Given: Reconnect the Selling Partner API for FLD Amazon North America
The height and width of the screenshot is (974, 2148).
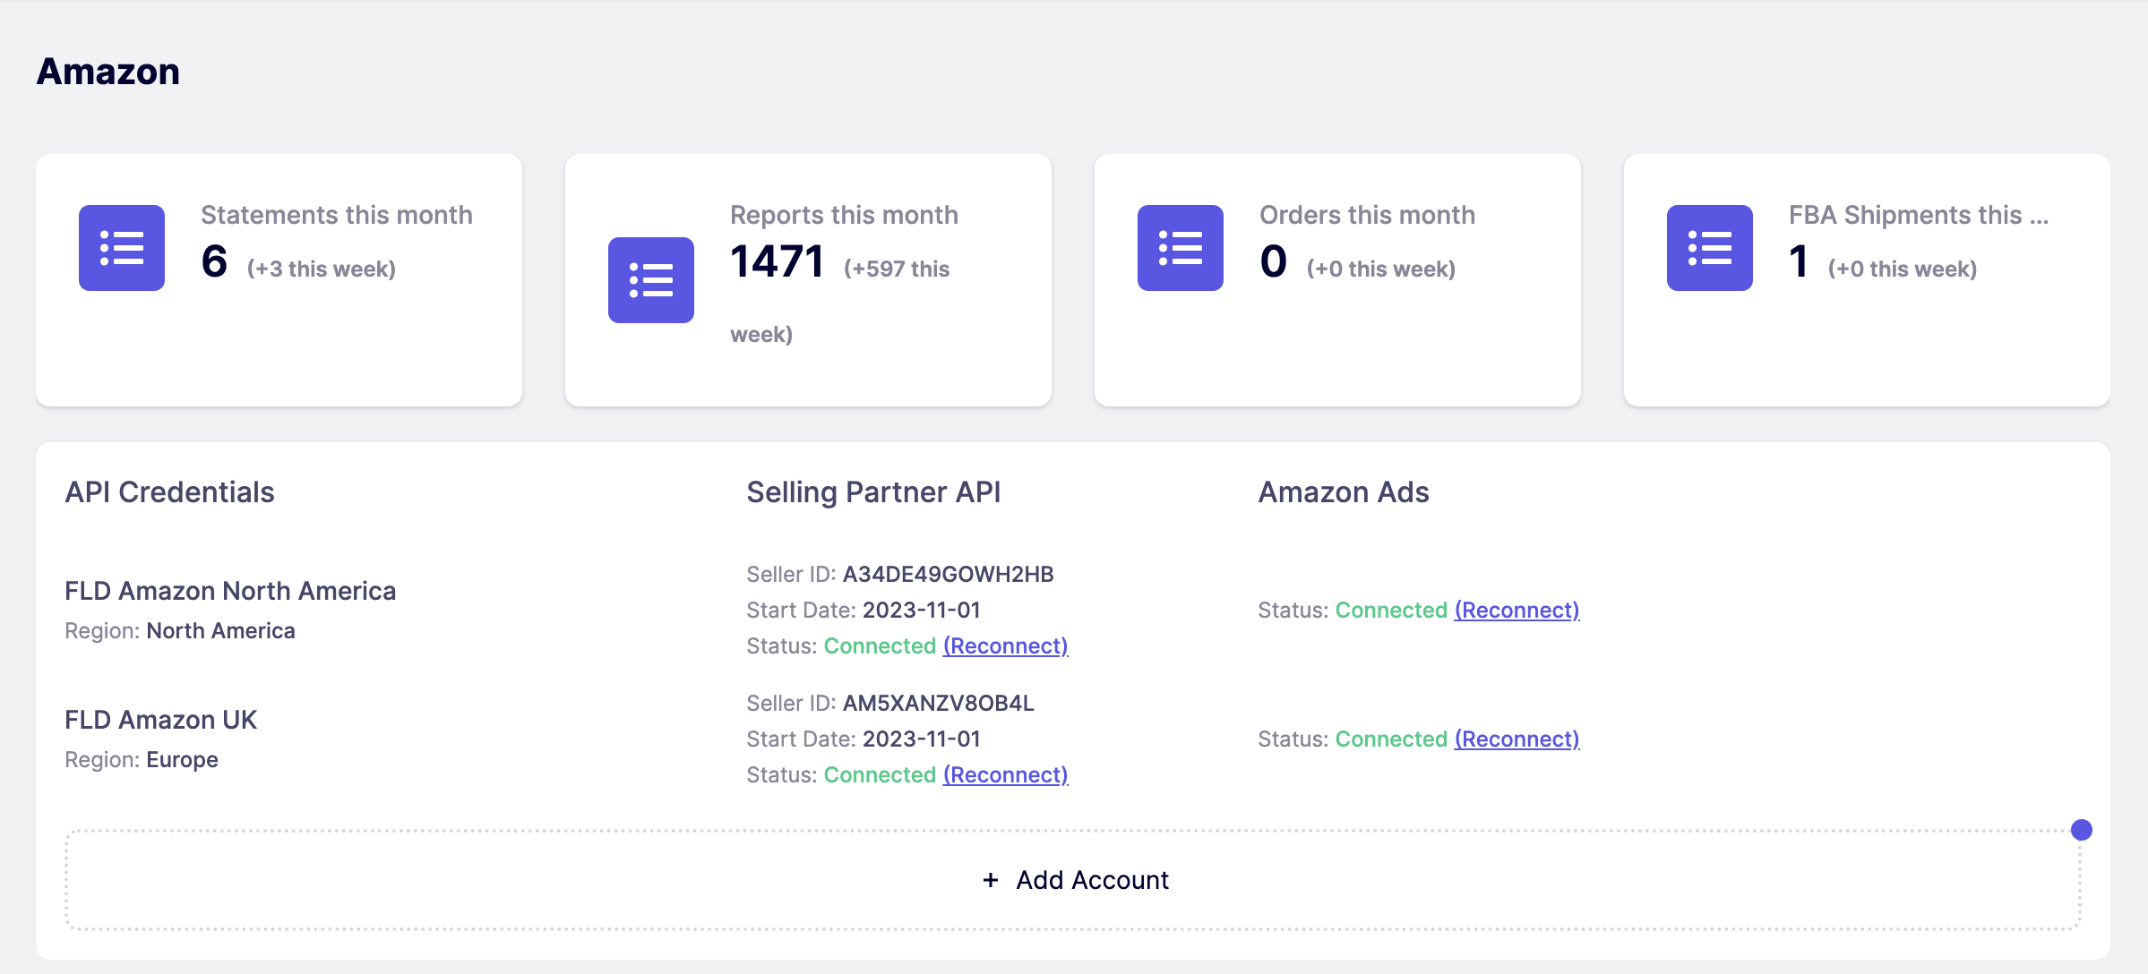Looking at the screenshot, I should [x=1005, y=645].
